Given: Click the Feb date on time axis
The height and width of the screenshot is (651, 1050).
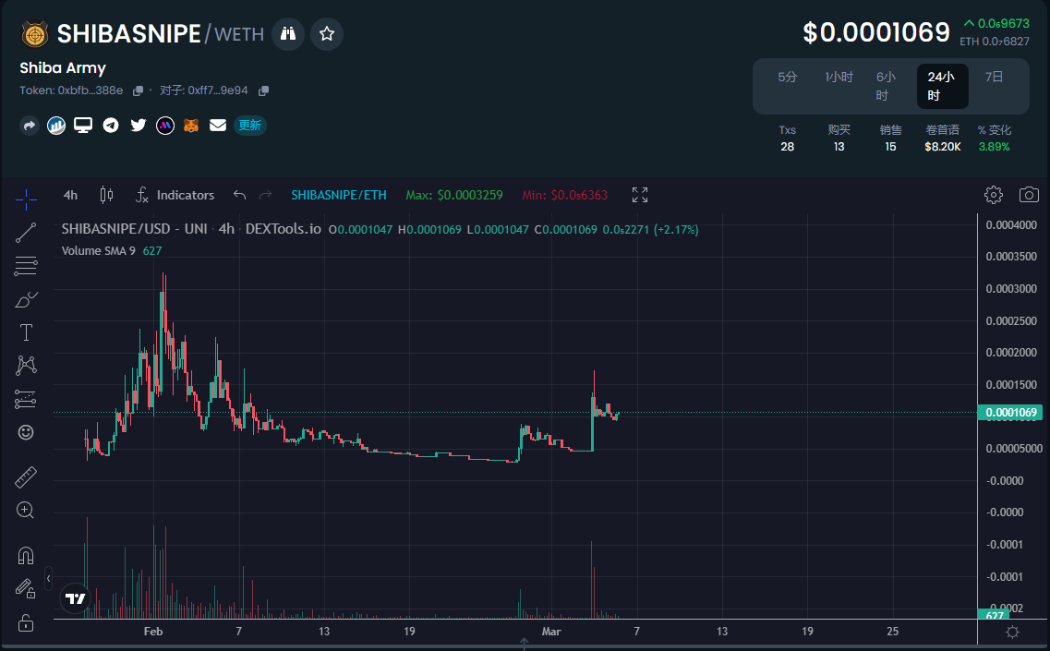Looking at the screenshot, I should coord(153,632).
